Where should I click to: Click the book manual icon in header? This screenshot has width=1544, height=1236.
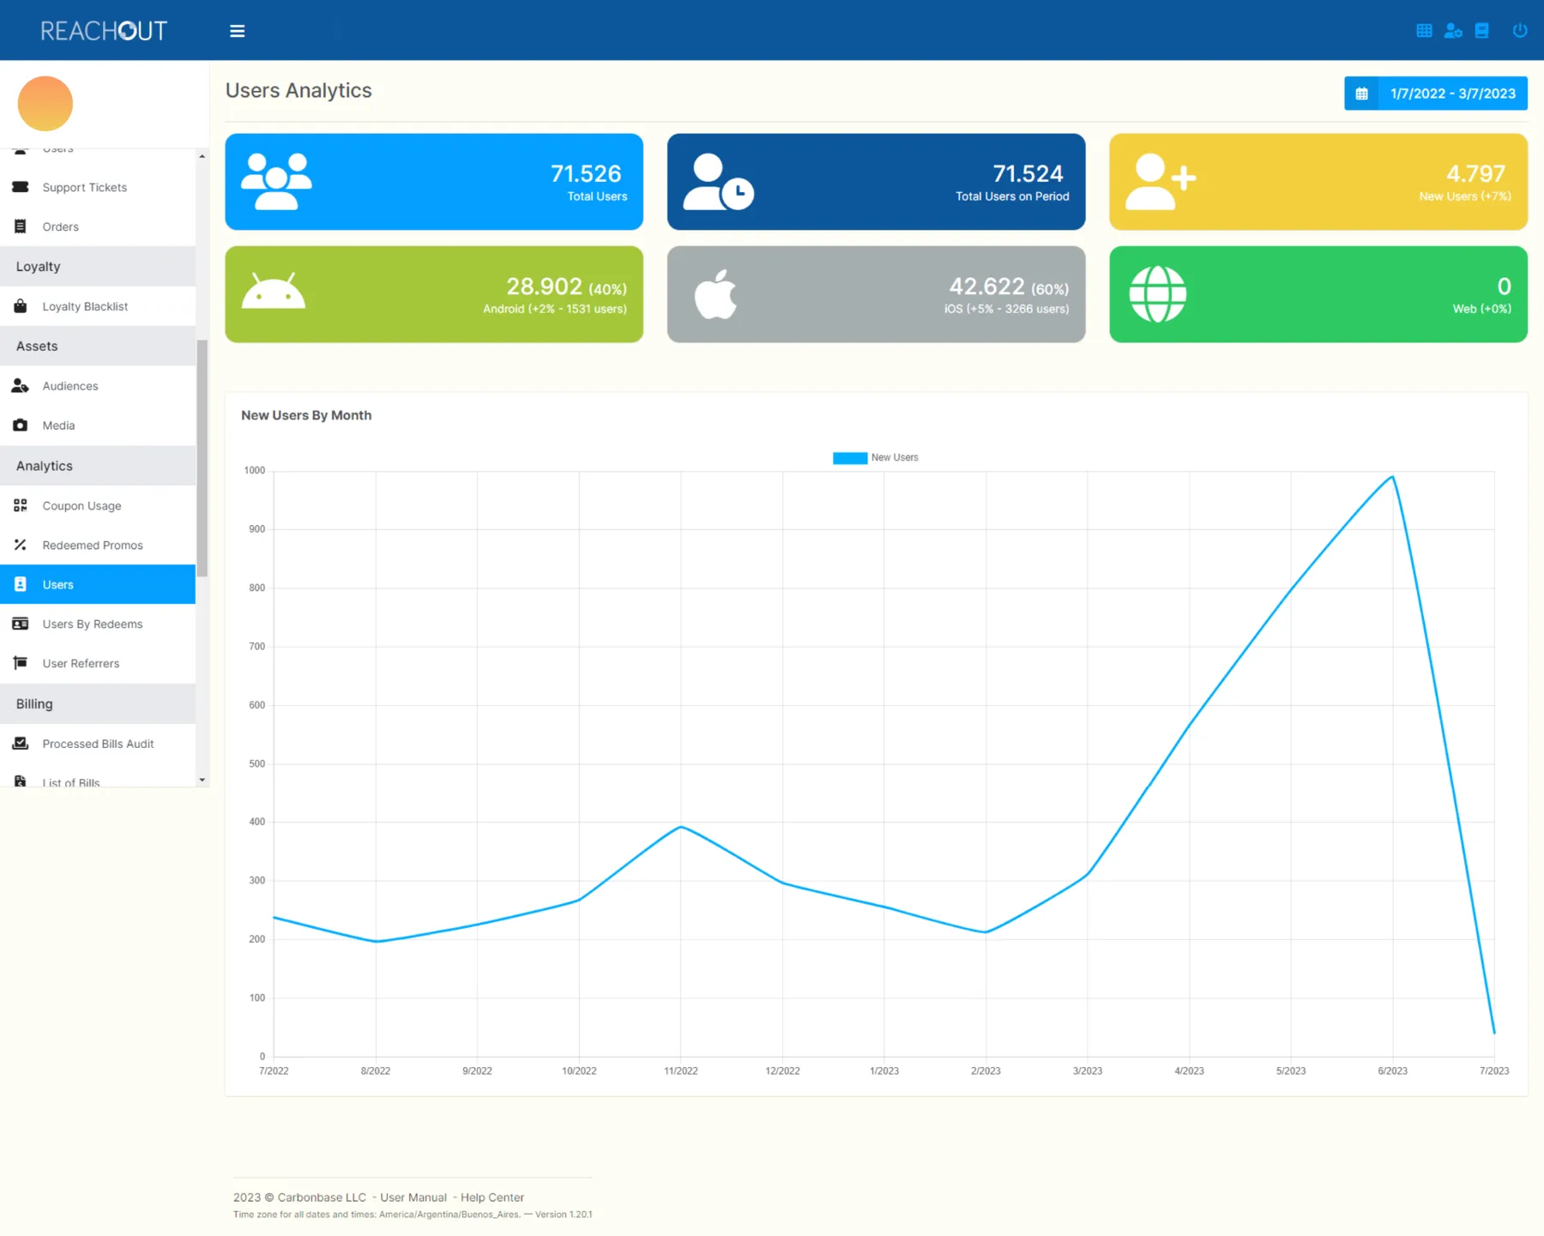tap(1481, 31)
